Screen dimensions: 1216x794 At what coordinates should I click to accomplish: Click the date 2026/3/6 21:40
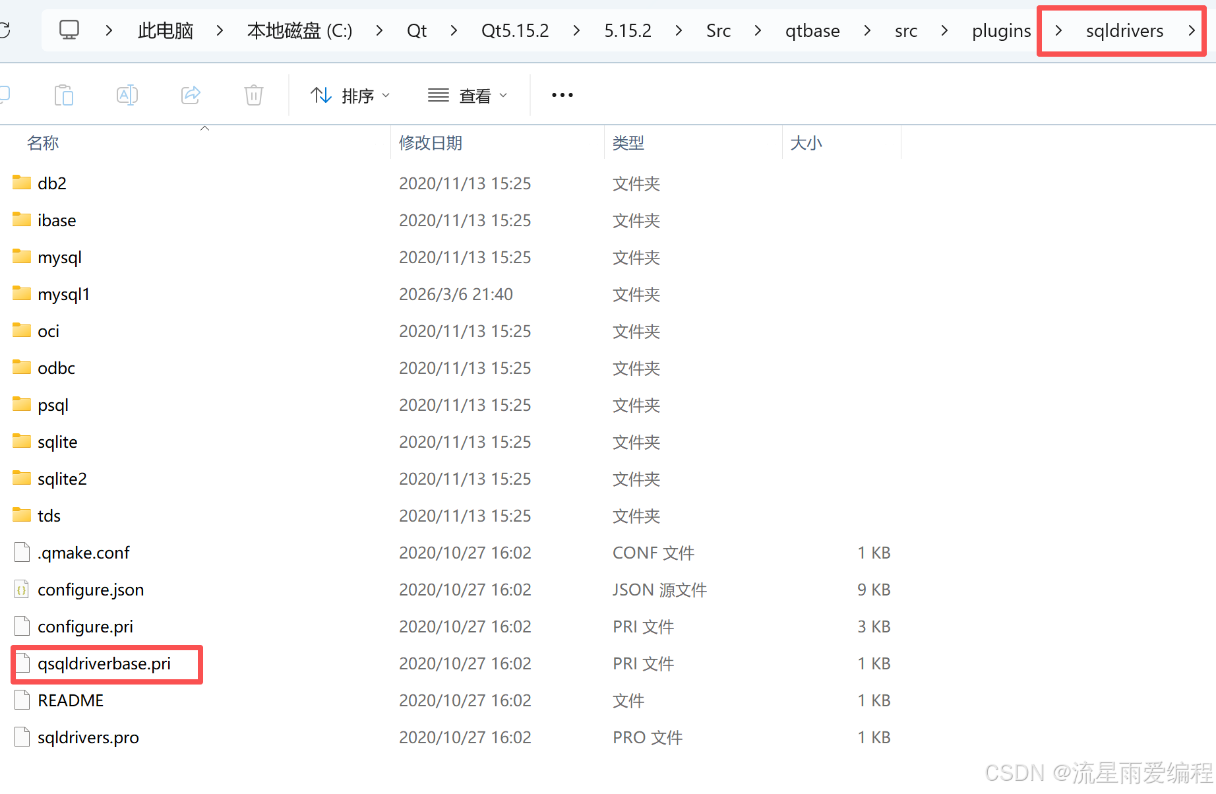pyautogui.click(x=456, y=294)
